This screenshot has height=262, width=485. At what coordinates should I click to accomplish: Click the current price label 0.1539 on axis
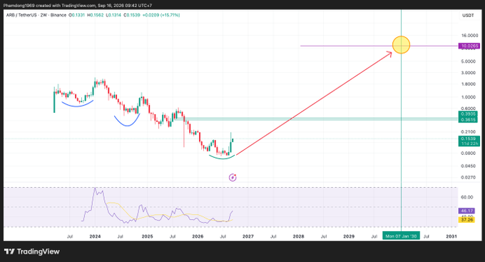coord(469,138)
